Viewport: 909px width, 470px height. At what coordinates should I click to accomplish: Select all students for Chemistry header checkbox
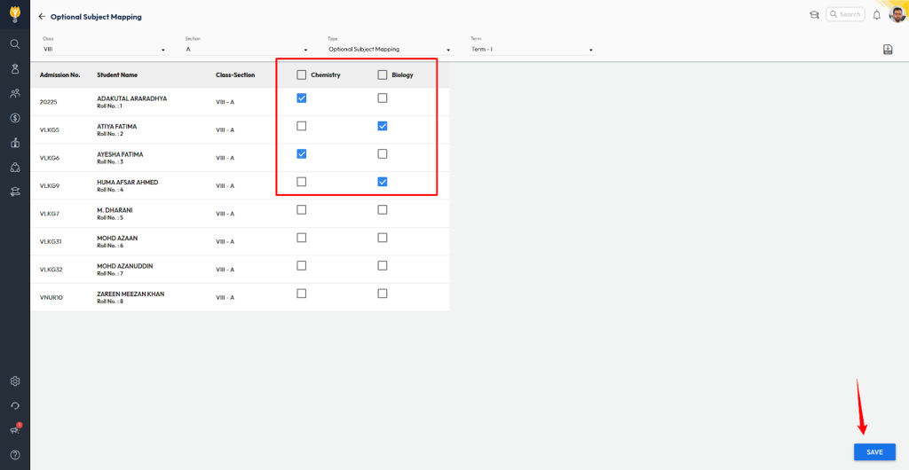302,74
